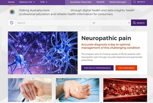This screenshot has width=153, height=103.
Task: Open Australian Prescriber in the nav bar
Action: tap(81, 2)
